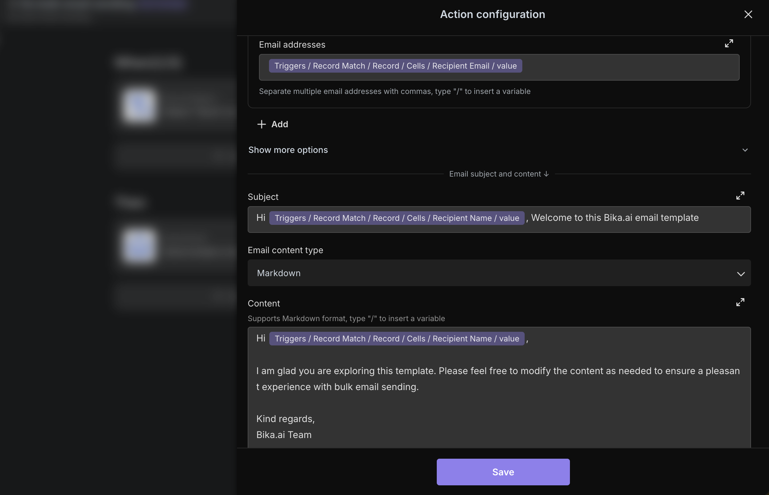Open the Email content type dropdown
This screenshot has width=769, height=495.
tap(499, 273)
